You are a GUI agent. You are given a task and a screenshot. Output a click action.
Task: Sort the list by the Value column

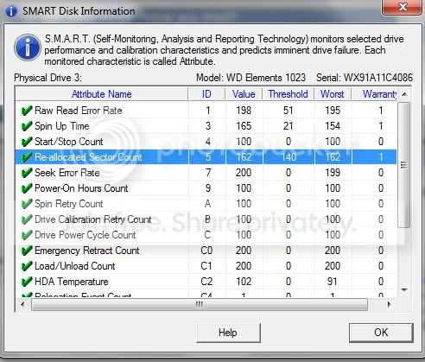click(x=244, y=94)
